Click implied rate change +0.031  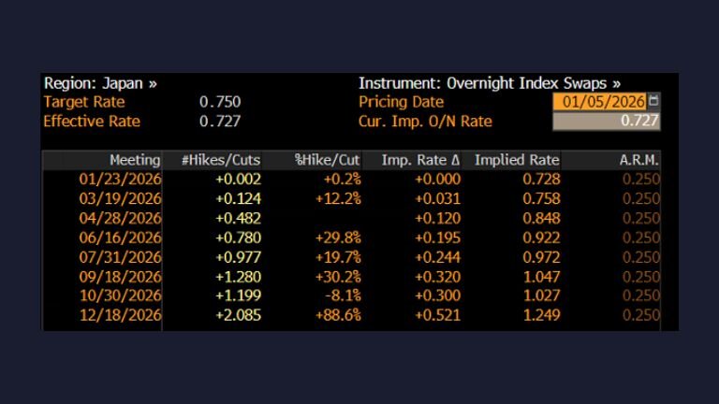point(438,199)
